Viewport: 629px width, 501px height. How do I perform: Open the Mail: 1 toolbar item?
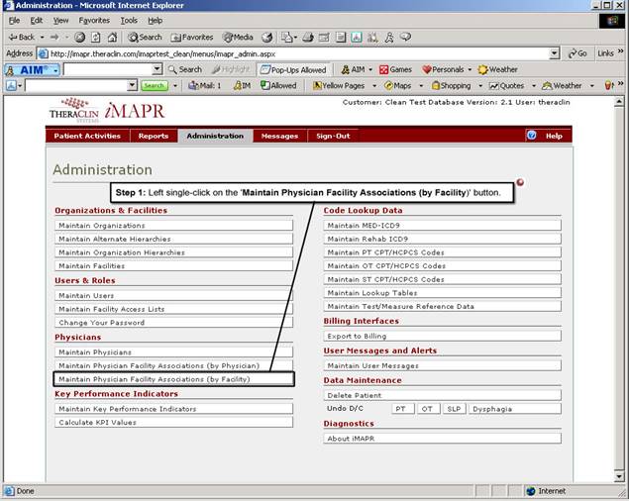[x=204, y=86]
